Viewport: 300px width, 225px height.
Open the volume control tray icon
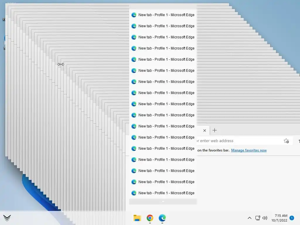(265, 218)
